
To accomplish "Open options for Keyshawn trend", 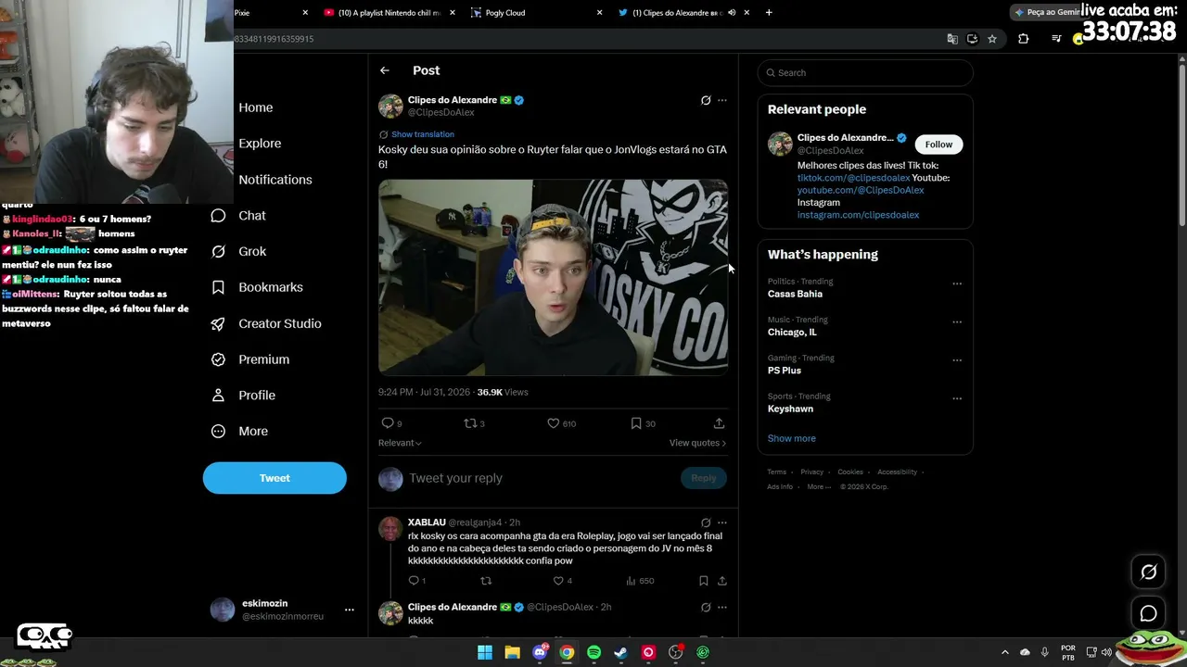I will (957, 398).
